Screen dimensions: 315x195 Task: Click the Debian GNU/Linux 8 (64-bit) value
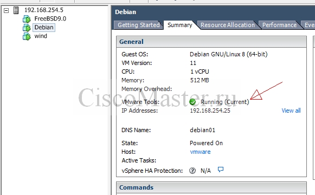(229, 54)
